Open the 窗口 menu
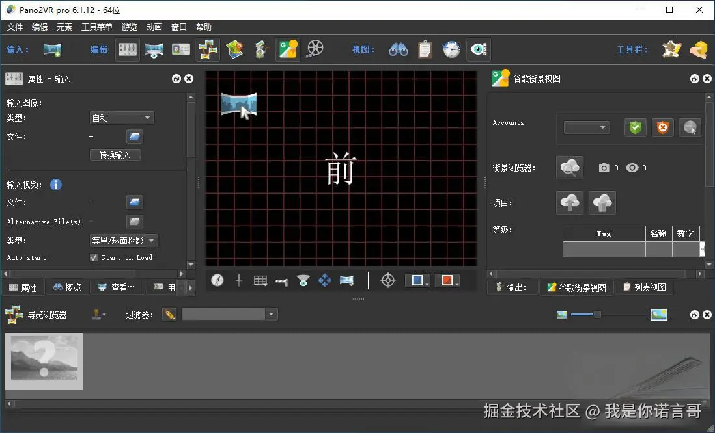The width and height of the screenshot is (715, 433). tap(178, 27)
